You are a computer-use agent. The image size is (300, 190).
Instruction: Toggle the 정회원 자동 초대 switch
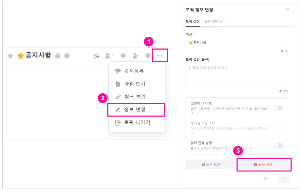pos(278,128)
